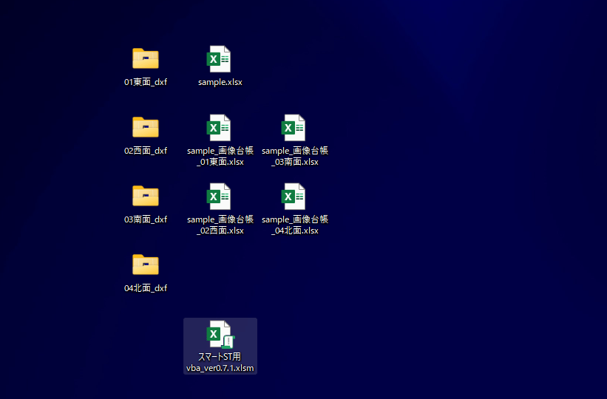Click the "sample_画像台帳_03南面.xlsx" file name text
The height and width of the screenshot is (399, 607).
click(294, 156)
